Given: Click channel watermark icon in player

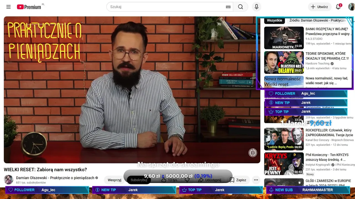Looking at the screenshot, I should coord(253,153).
